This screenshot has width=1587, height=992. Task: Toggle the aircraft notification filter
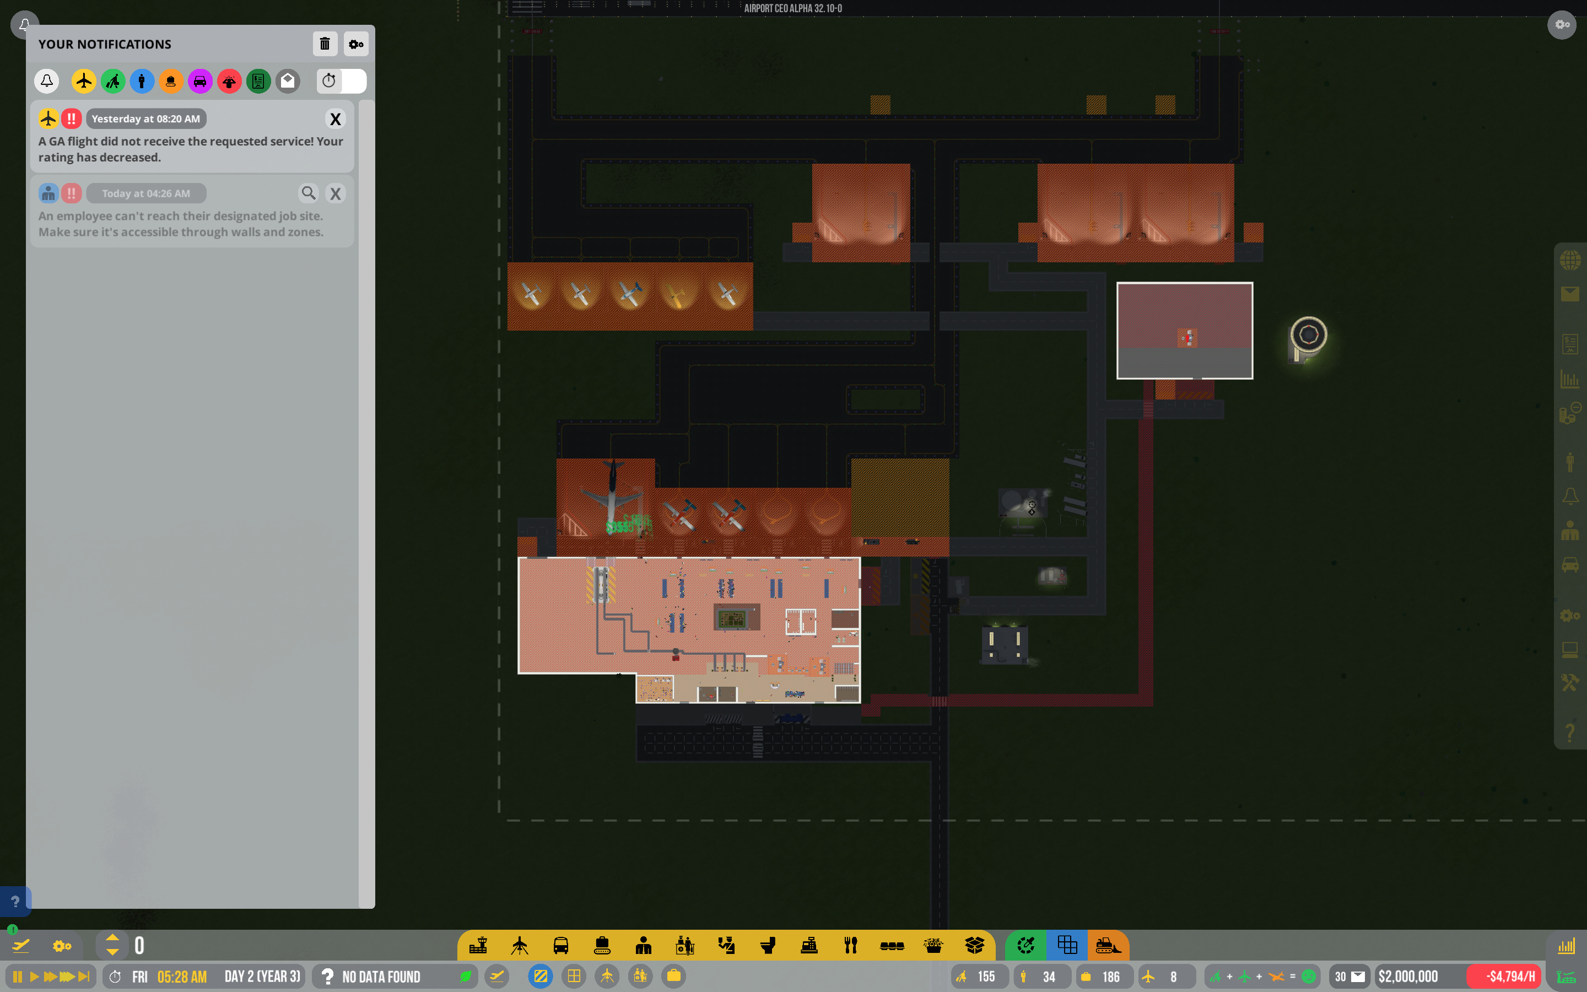tap(84, 82)
